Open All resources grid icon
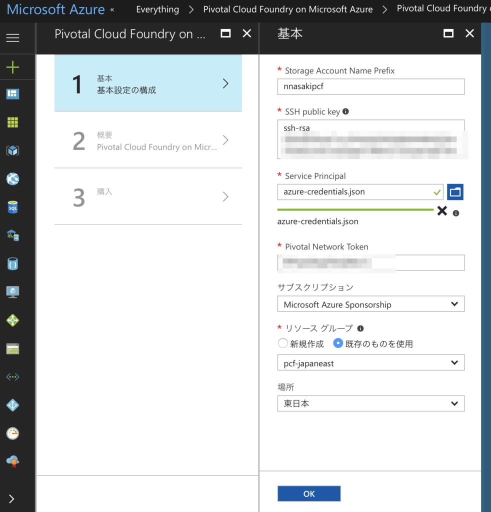Viewport: 491px width, 512px height. click(x=12, y=122)
